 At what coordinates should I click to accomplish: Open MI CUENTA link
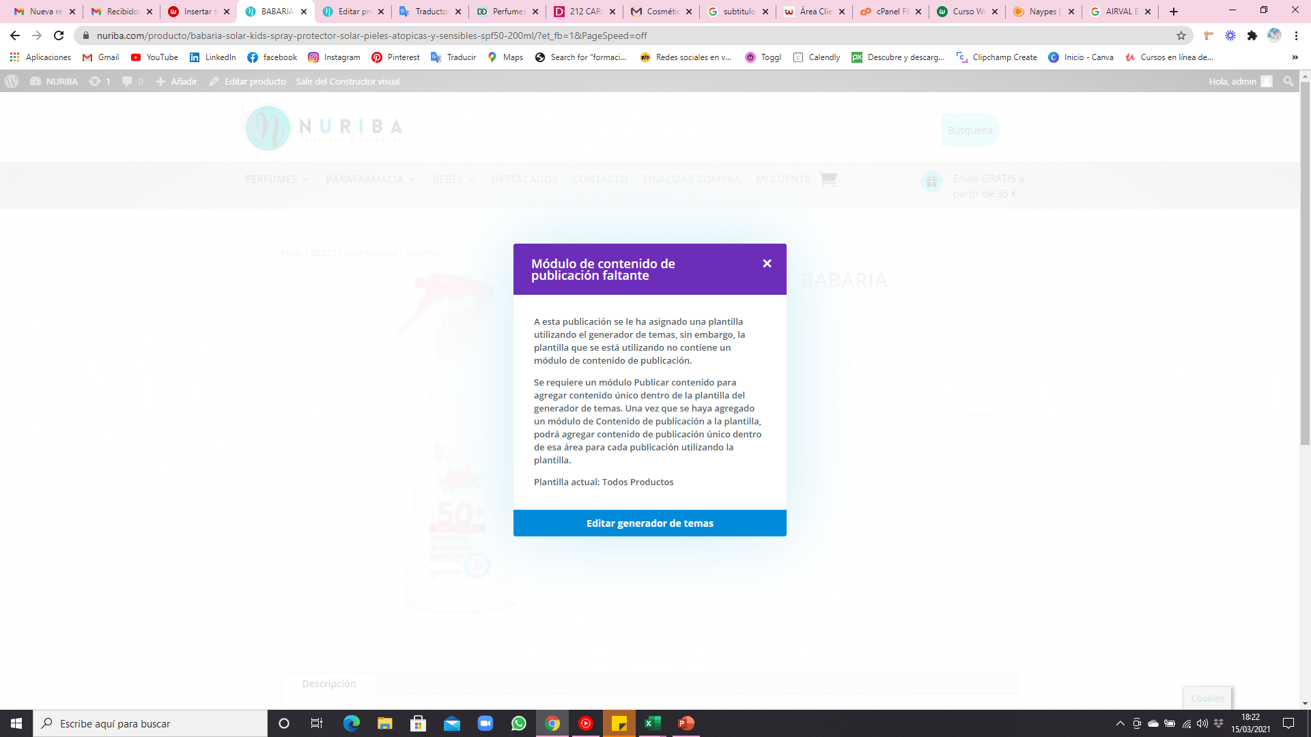(x=783, y=179)
